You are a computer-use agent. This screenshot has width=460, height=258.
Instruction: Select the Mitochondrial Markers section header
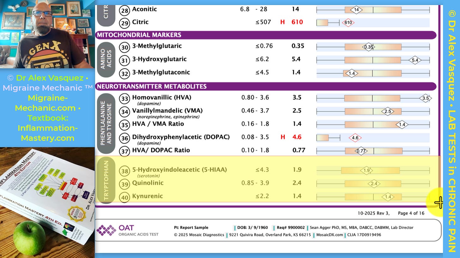click(266, 35)
